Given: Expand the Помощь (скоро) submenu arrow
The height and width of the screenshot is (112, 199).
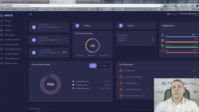Looking at the screenshot, I should click(x=22, y=63).
